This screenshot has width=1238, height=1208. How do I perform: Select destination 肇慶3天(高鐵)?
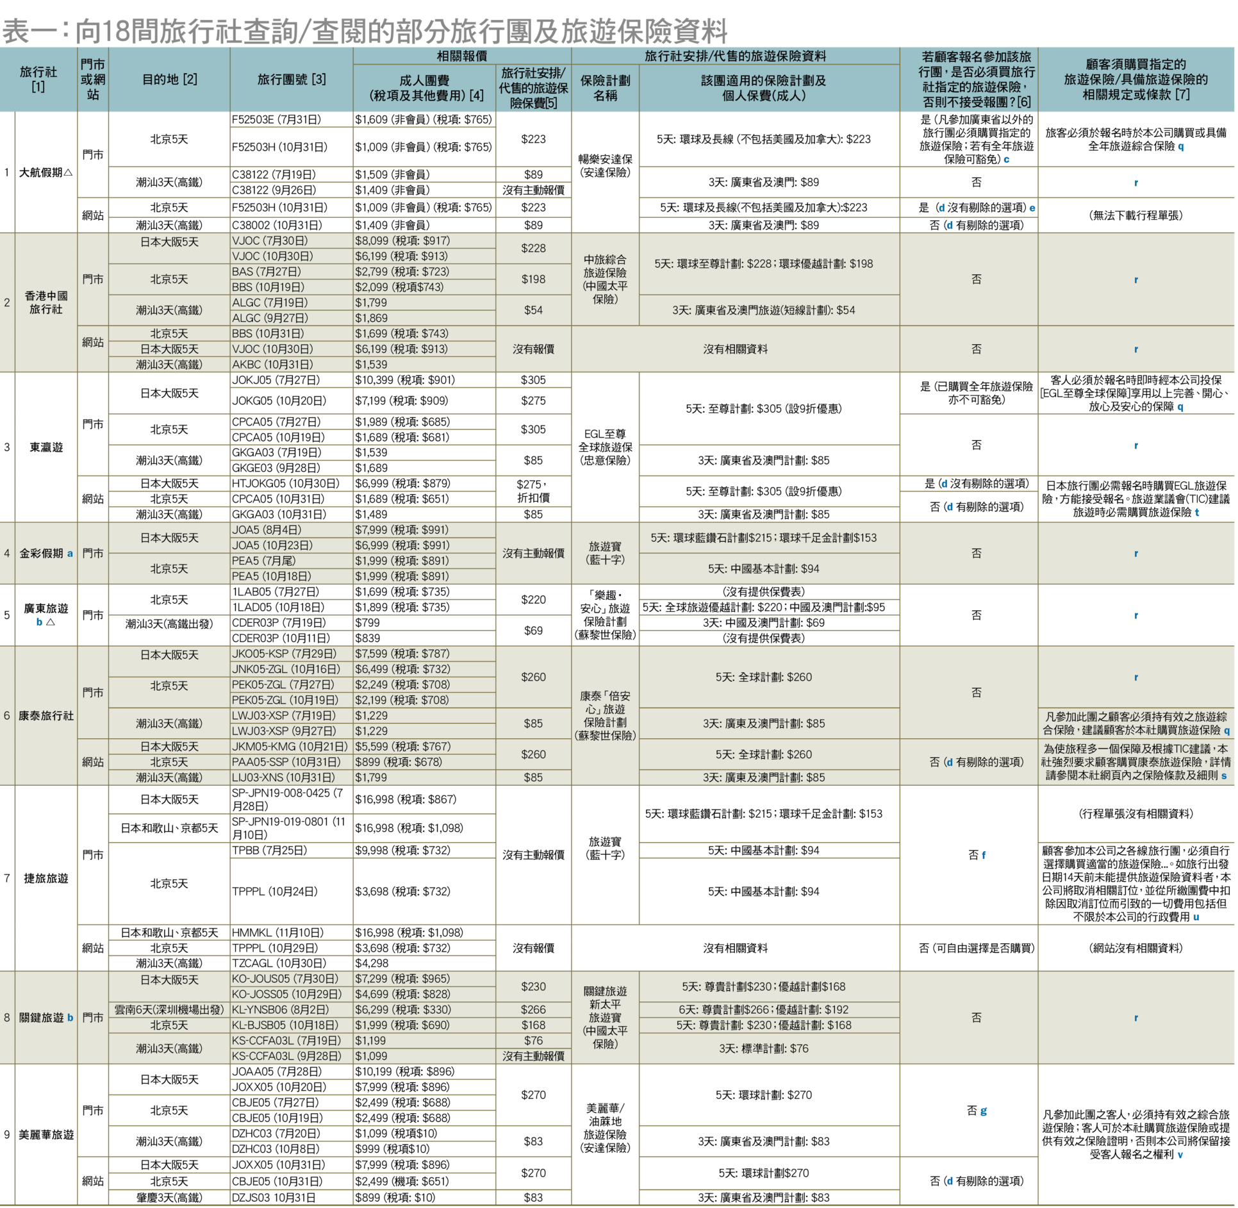point(169,1198)
